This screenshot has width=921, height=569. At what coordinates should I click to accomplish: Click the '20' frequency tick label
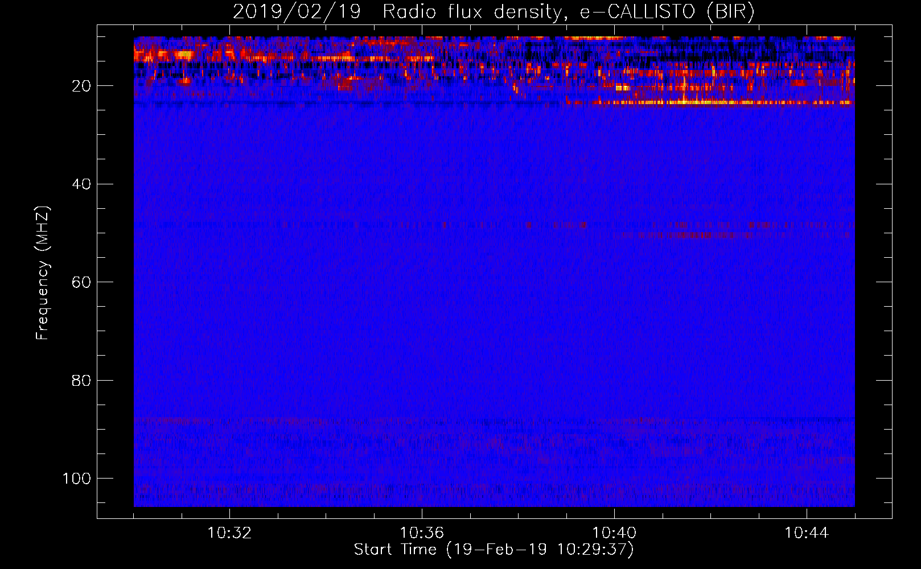click(81, 86)
